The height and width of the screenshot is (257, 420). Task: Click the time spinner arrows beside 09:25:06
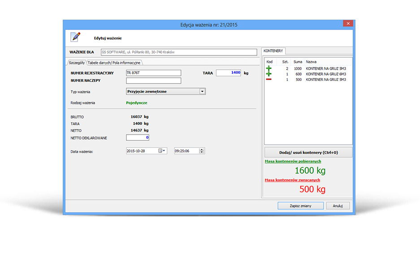202,151
